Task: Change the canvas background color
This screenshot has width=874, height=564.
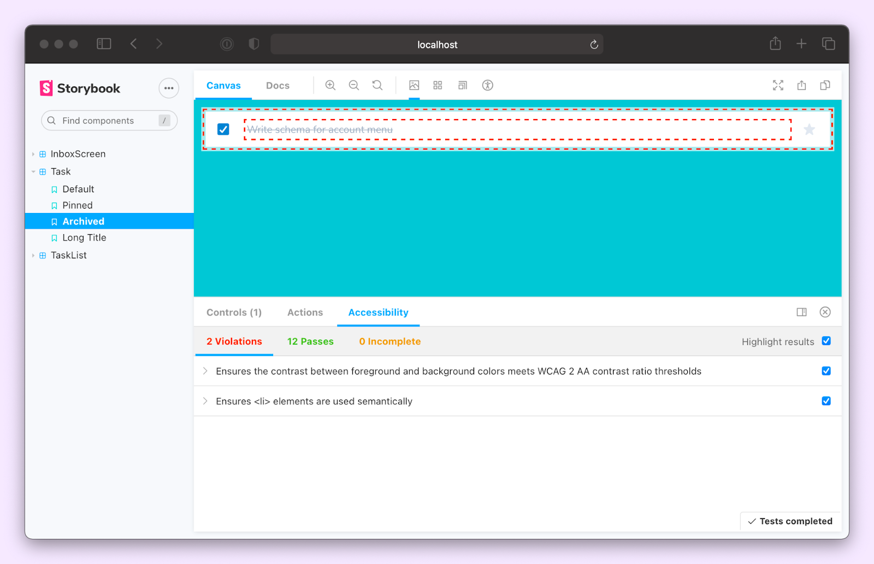Action: coord(414,85)
